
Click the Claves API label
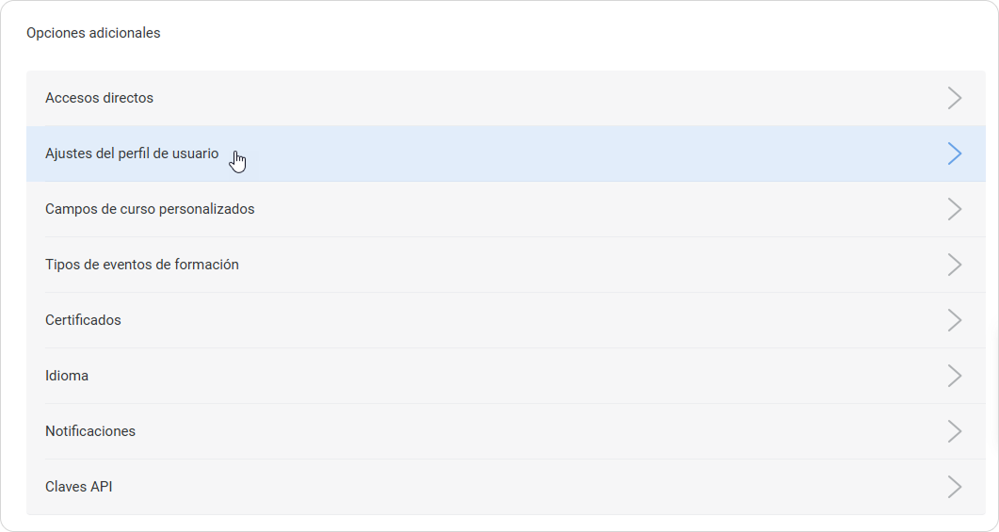click(x=79, y=487)
